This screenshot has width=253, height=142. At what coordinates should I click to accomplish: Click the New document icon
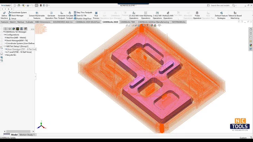pyautogui.click(x=15, y=5)
